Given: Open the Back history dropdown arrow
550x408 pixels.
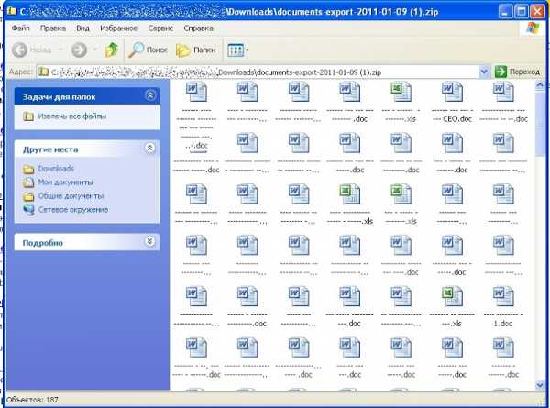Looking at the screenshot, I should pyautogui.click(x=60, y=50).
